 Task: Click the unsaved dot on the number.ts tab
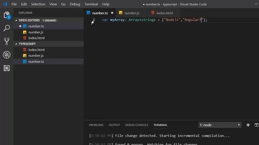(112, 13)
